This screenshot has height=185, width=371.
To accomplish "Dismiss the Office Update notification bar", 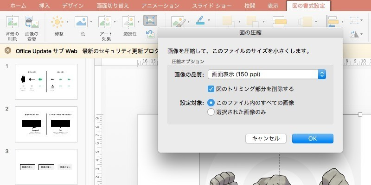I will coord(8,51).
